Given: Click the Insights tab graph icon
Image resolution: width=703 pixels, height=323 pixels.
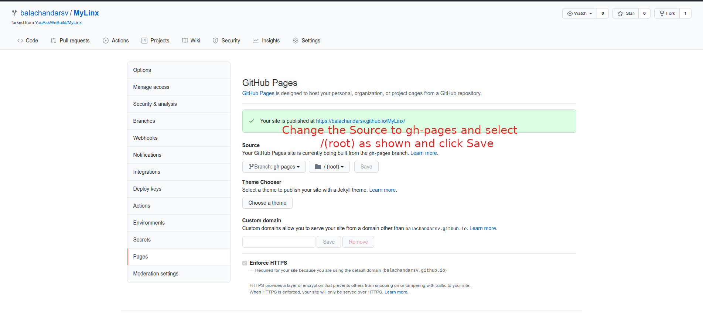Looking at the screenshot, I should [x=256, y=41].
